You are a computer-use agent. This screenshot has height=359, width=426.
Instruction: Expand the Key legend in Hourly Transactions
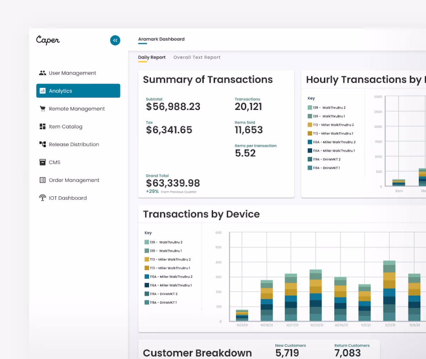[x=311, y=98]
